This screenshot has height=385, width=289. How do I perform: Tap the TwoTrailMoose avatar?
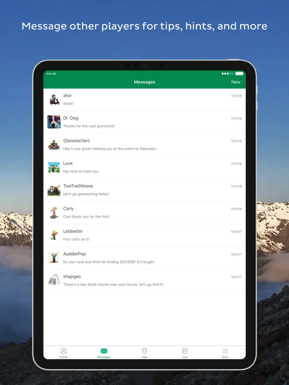click(54, 190)
